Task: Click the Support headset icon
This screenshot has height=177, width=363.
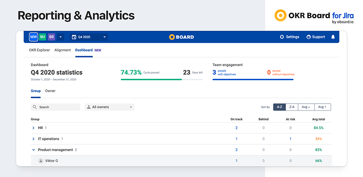Action: tap(309, 37)
